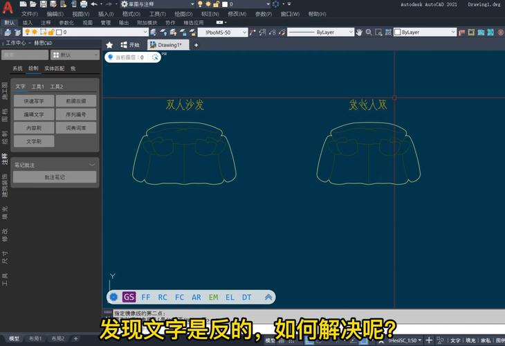Screen dimensions: 505x346
Task: Click the search field in the work center panel
Action: [25, 55]
